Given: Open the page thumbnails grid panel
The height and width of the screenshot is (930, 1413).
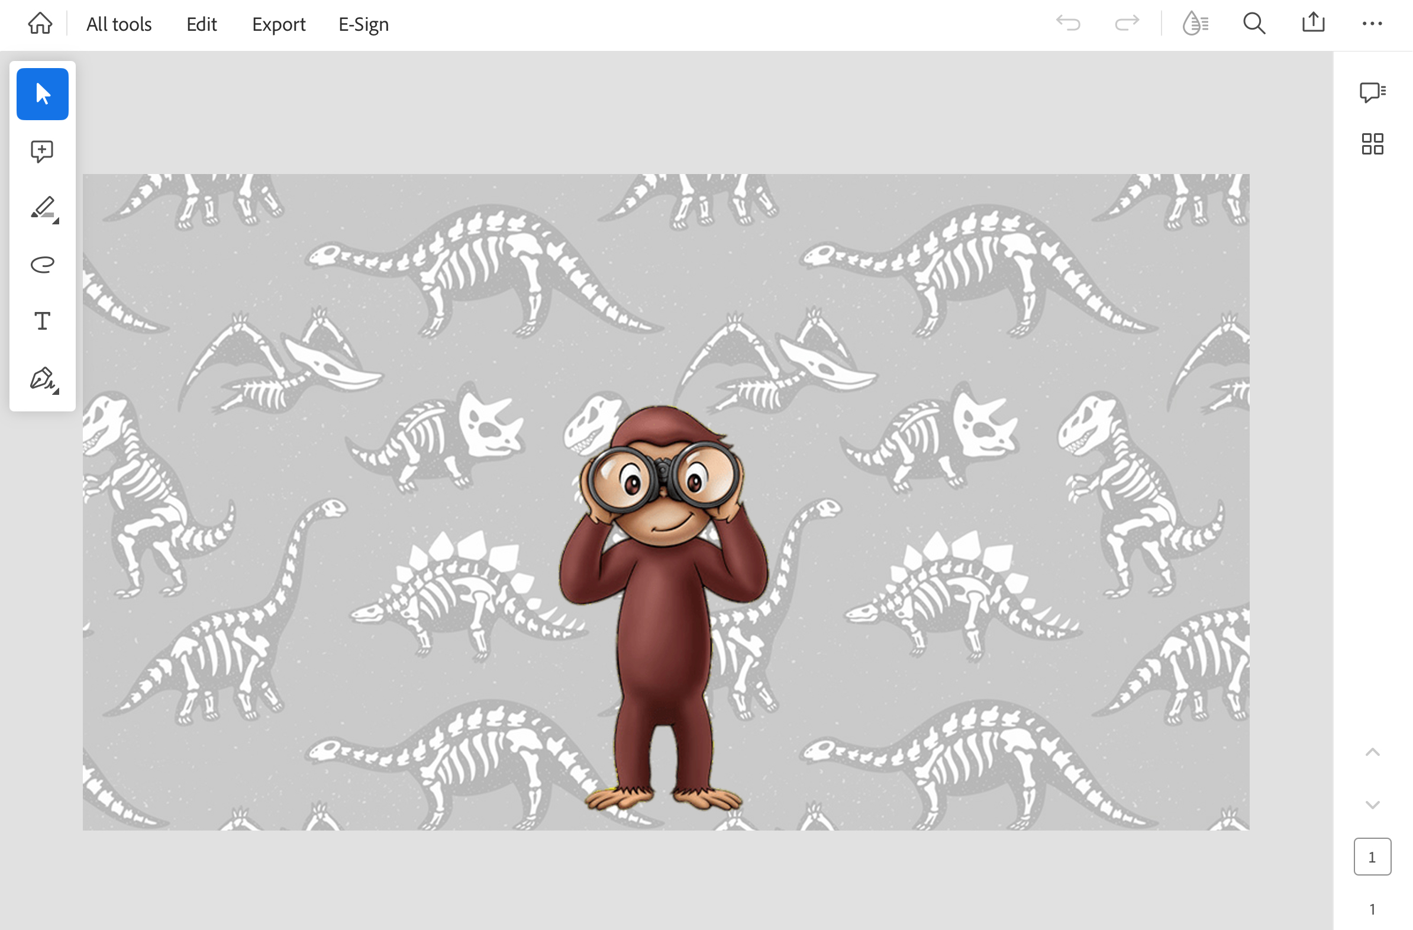Looking at the screenshot, I should coord(1372,144).
